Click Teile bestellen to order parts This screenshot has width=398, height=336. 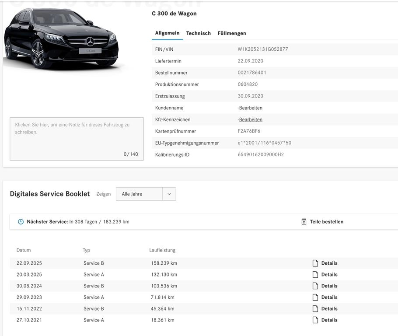(x=326, y=222)
